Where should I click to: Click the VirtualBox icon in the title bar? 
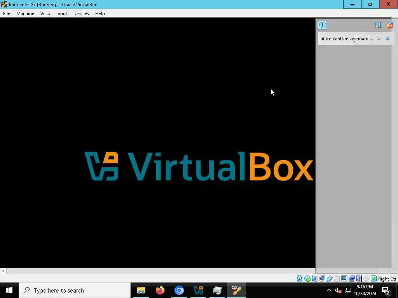[4, 4]
